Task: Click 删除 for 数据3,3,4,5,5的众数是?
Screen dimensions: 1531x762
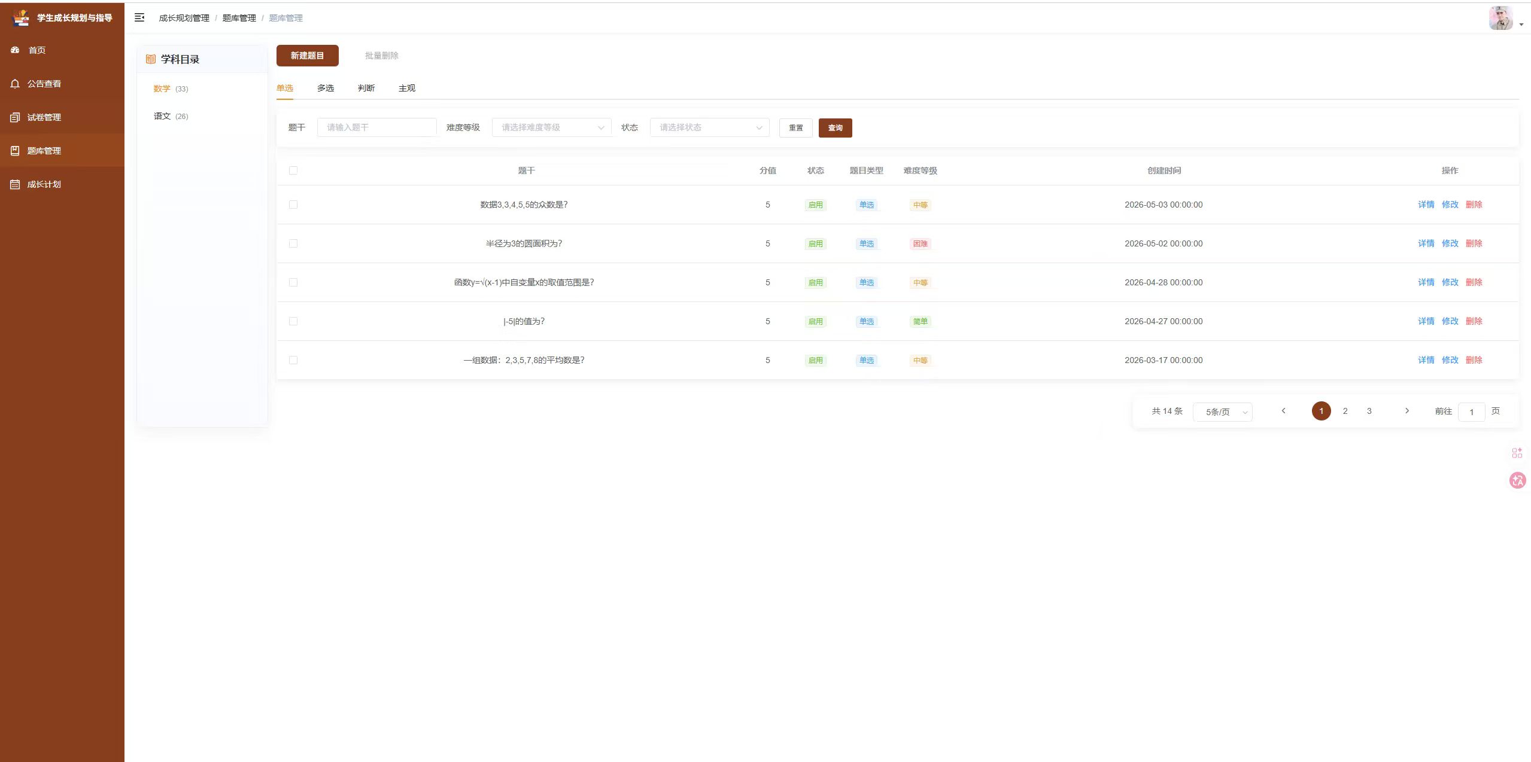Action: [x=1474, y=205]
